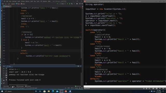
Task: Open the Windows Start menu
Action: [2, 91]
